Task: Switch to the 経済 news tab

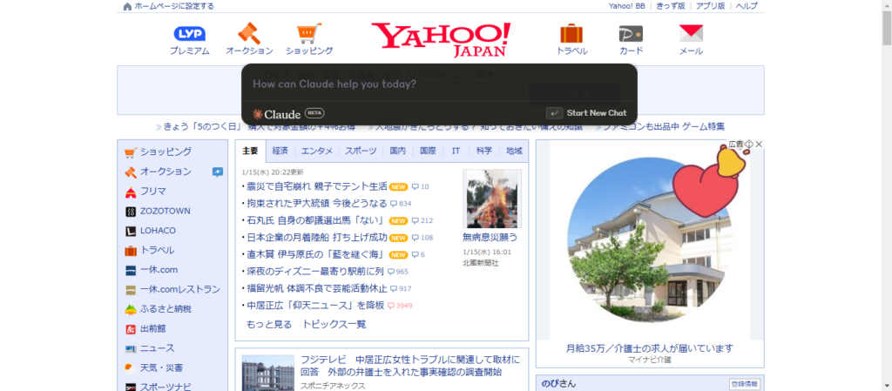Action: [x=280, y=152]
